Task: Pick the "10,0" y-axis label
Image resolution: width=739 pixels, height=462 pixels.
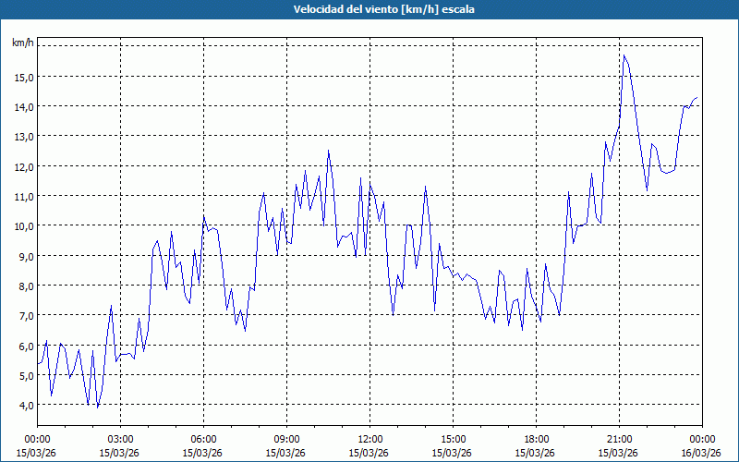Action: tap(24, 226)
